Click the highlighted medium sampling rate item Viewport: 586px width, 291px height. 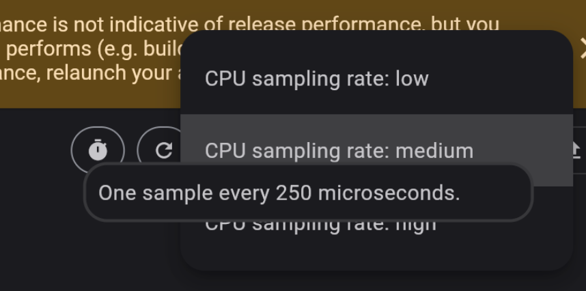pos(339,150)
